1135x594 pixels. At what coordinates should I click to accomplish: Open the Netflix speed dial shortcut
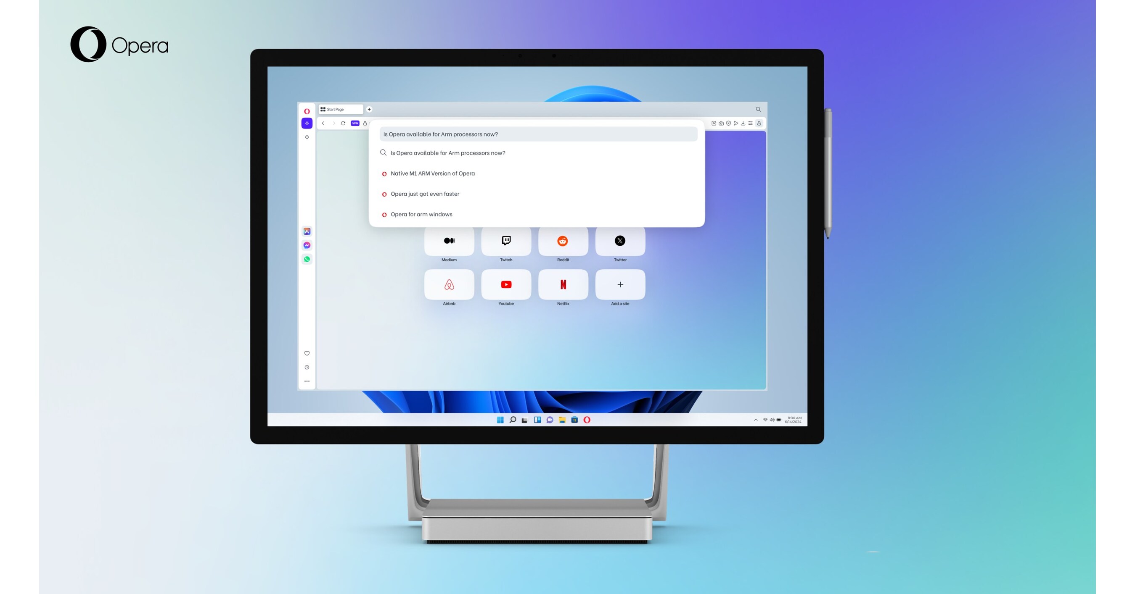(562, 284)
